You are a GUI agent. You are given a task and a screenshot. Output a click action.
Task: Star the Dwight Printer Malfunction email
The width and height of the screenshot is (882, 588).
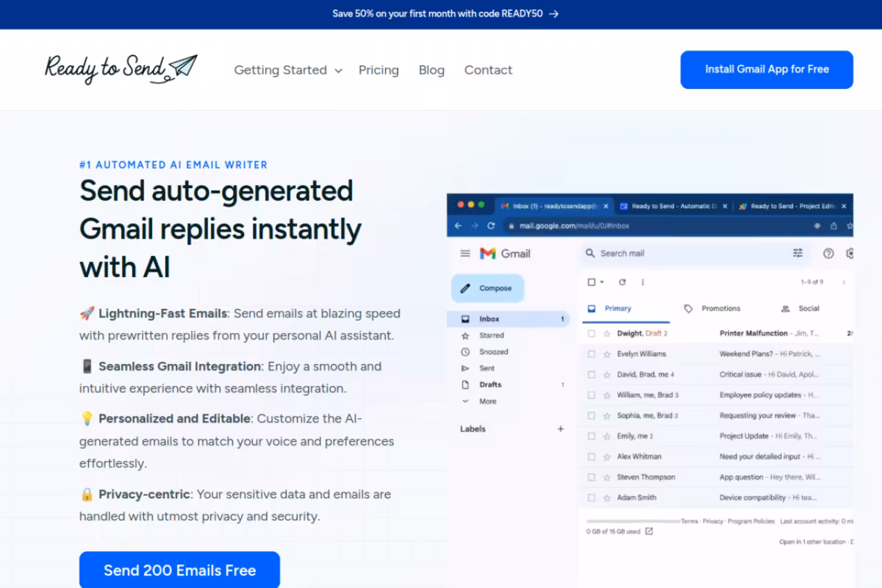pos(607,334)
